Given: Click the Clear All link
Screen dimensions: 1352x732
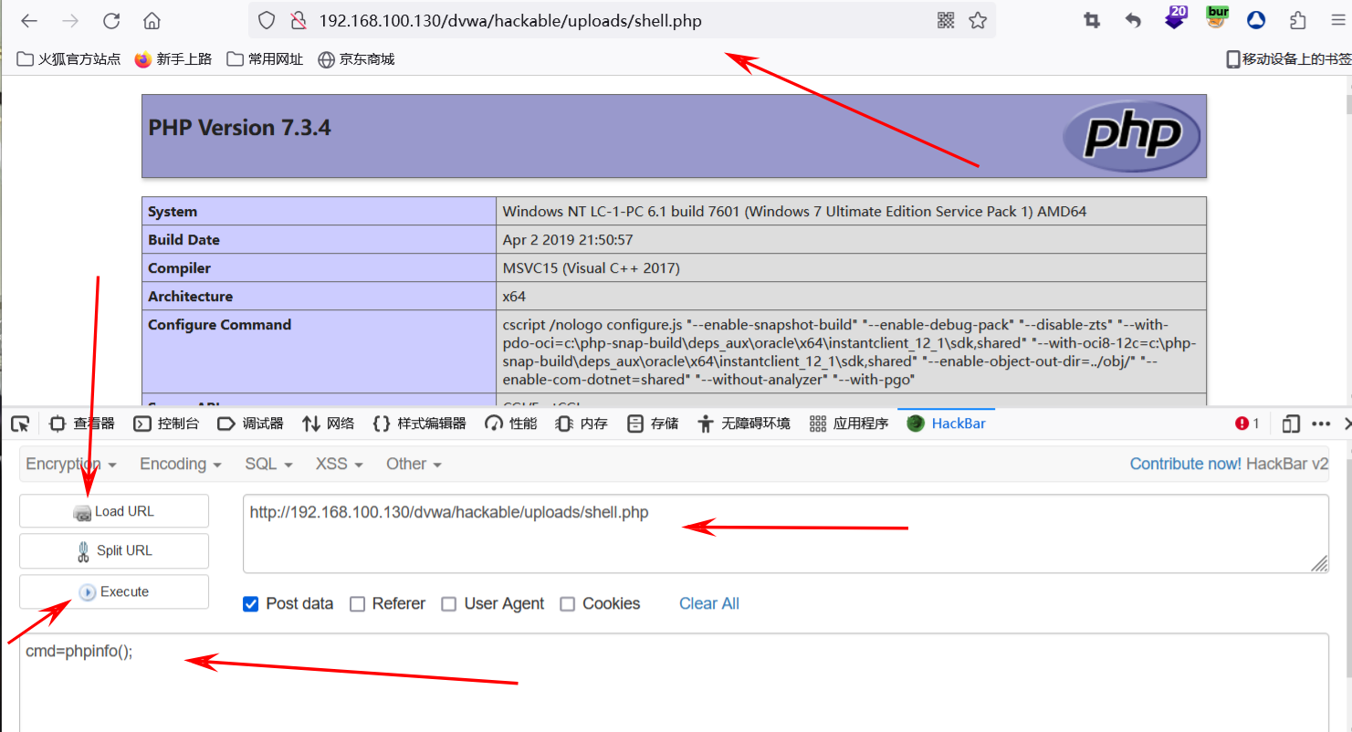Looking at the screenshot, I should coord(708,604).
